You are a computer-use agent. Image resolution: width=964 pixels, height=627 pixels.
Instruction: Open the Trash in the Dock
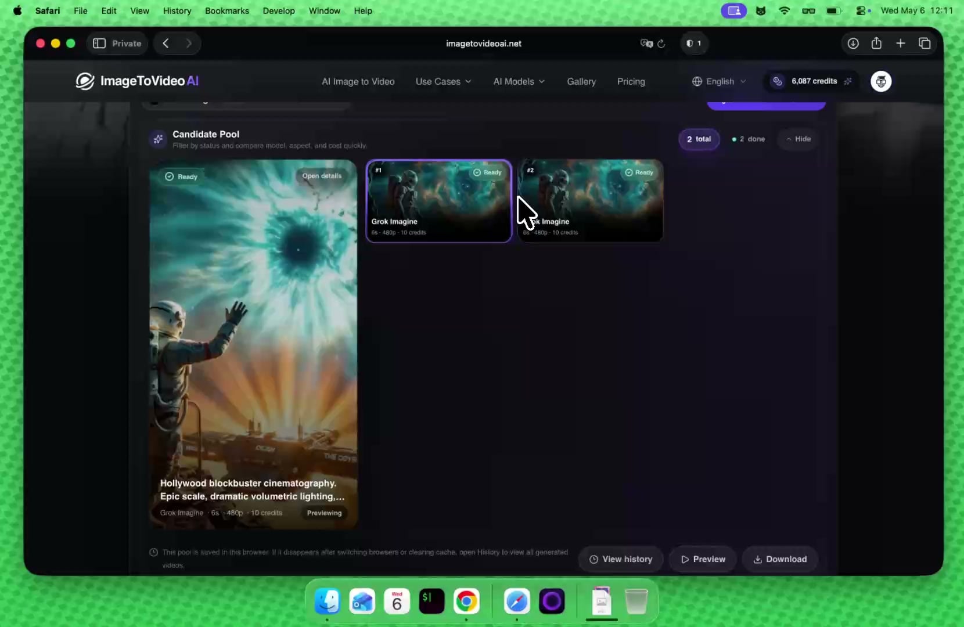point(636,601)
